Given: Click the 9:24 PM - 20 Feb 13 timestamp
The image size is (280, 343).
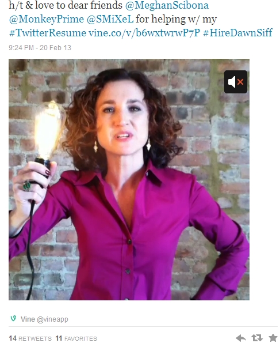Looking at the screenshot, I should coord(40,48).
